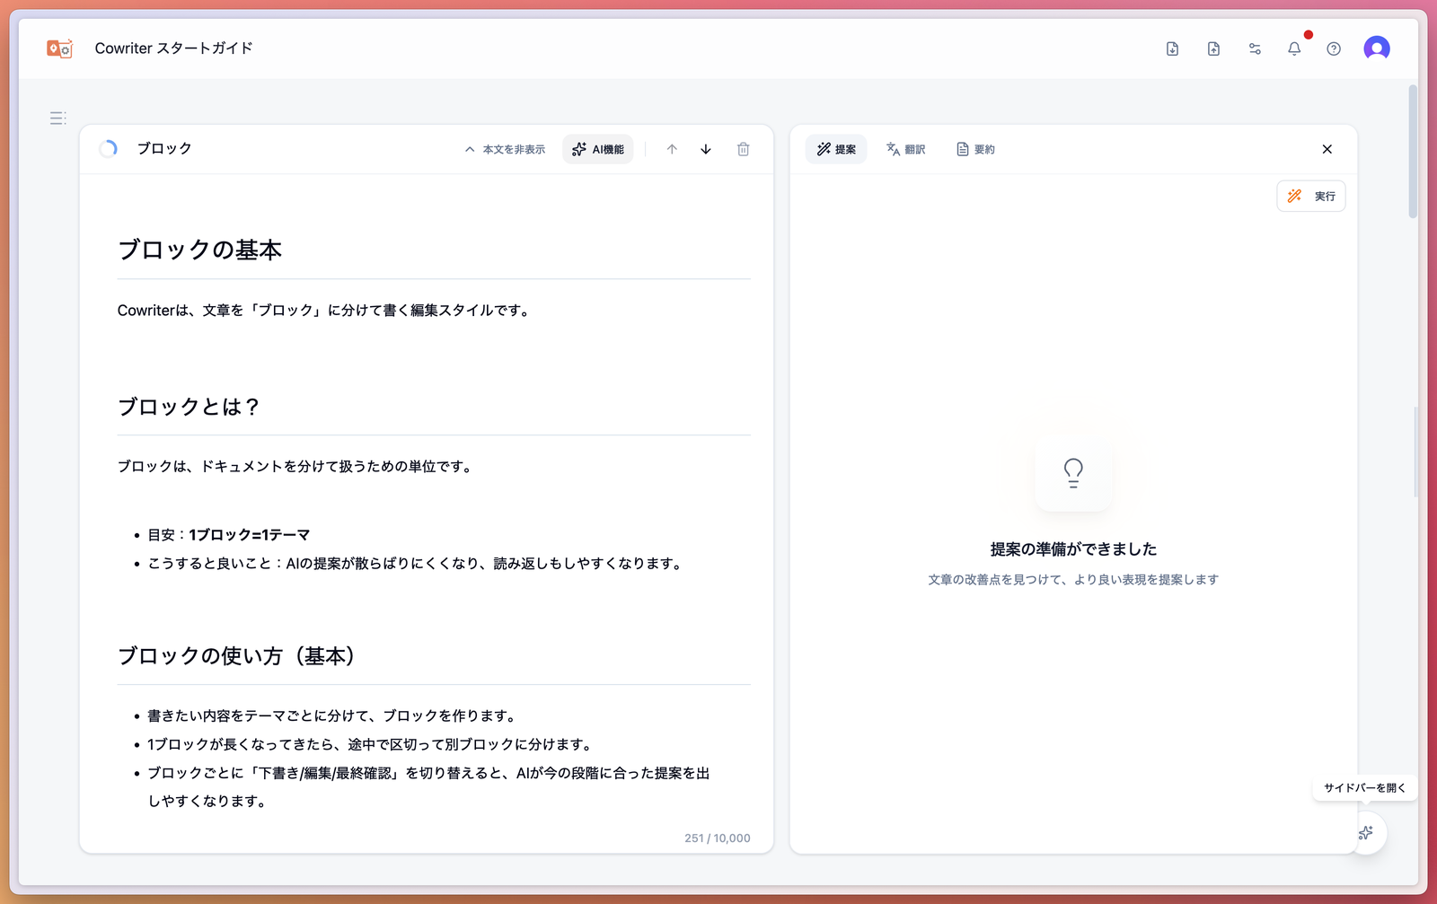
Task: Open the sidebar via サイドバーを開く
Action: click(x=1364, y=787)
